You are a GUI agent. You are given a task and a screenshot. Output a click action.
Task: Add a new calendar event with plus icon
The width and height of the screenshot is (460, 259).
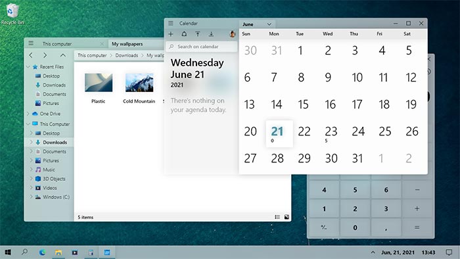click(171, 34)
